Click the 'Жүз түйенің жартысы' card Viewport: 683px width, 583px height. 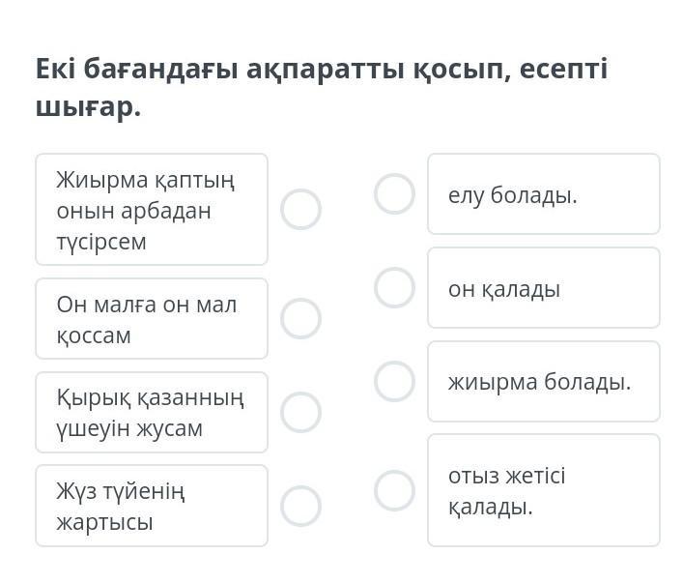(152, 506)
